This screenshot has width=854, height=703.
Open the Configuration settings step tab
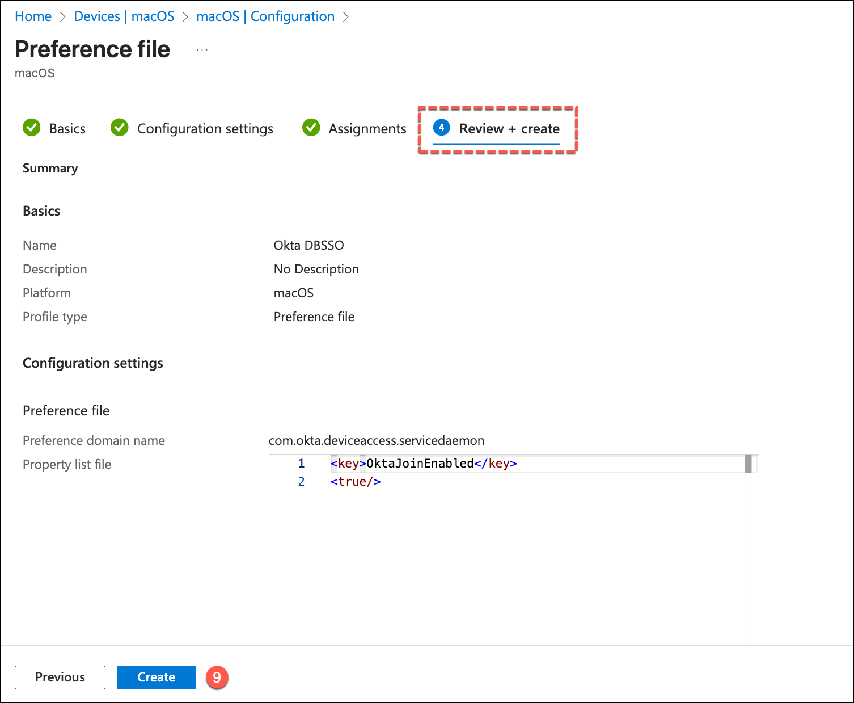pos(205,129)
